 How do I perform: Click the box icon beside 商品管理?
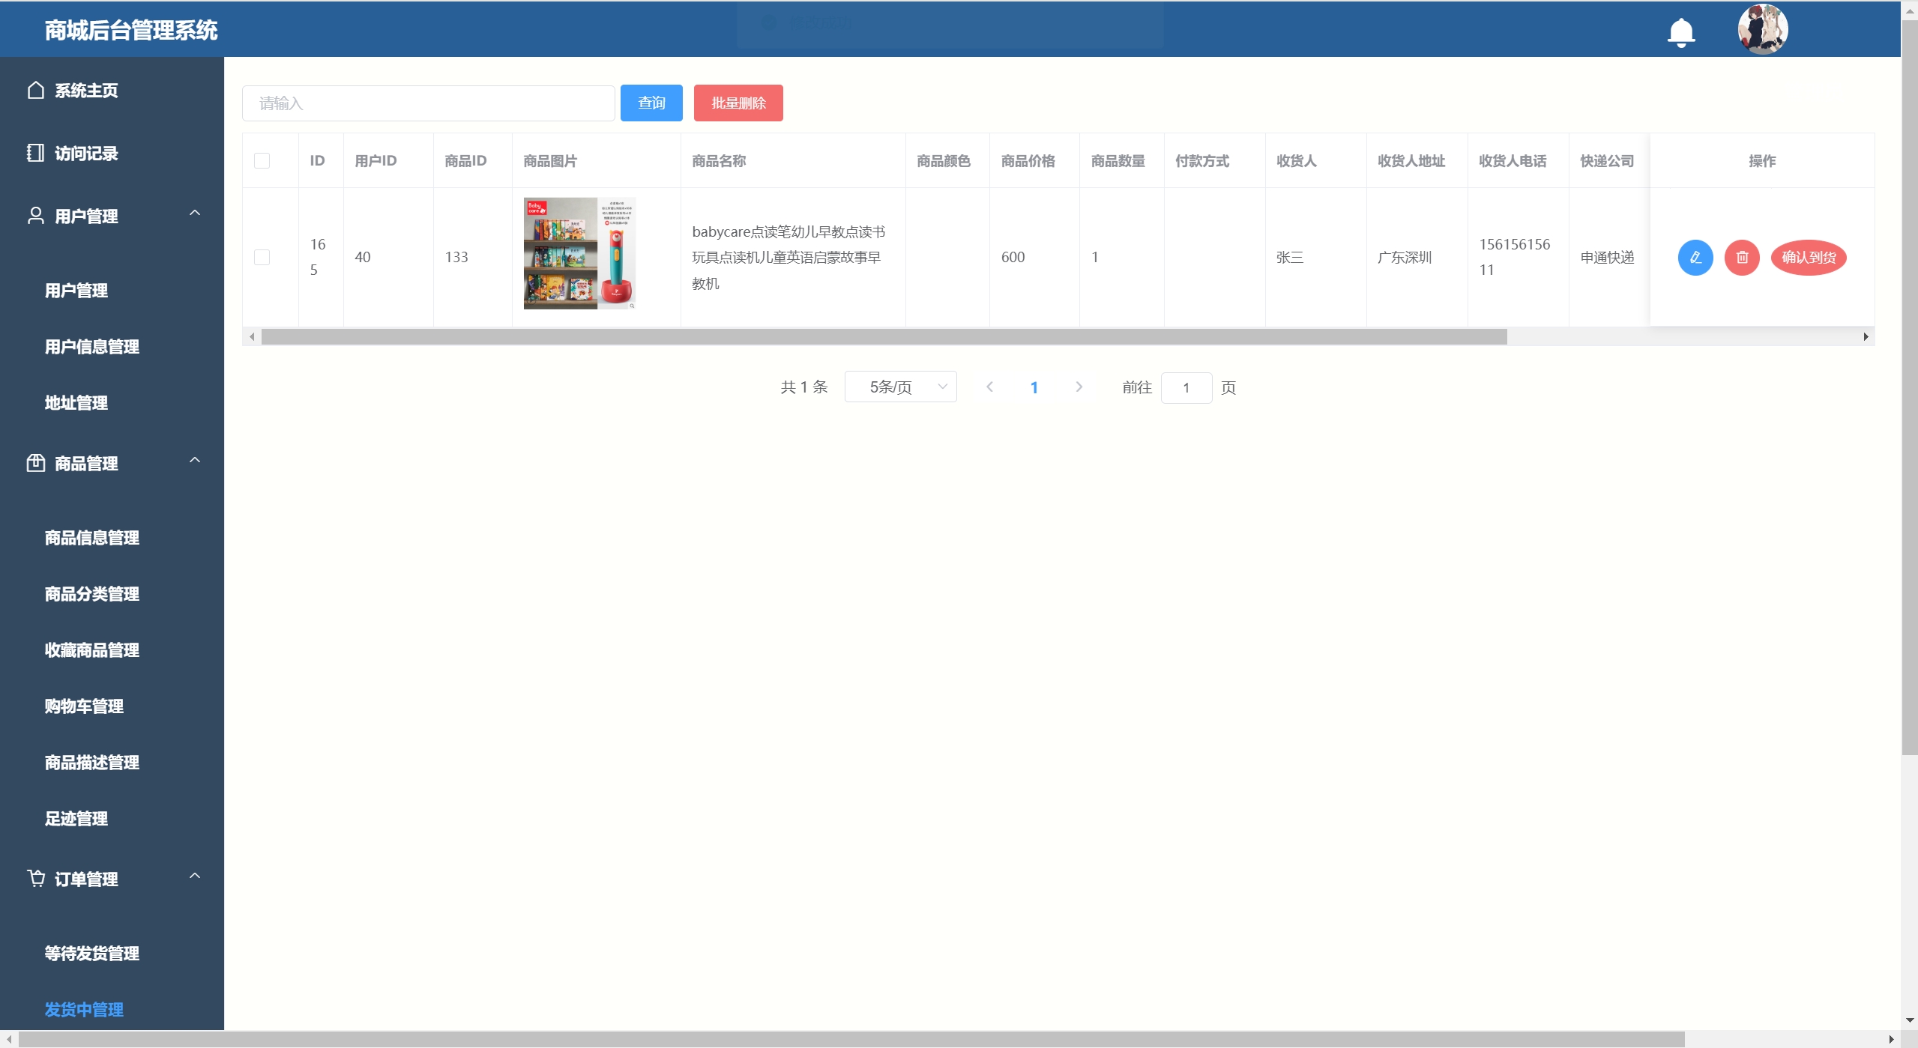(x=35, y=463)
